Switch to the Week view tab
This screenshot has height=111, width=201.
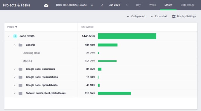[153, 5]
